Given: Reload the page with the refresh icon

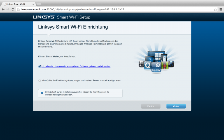Looking at the screenshot, I should tap(13, 10).
